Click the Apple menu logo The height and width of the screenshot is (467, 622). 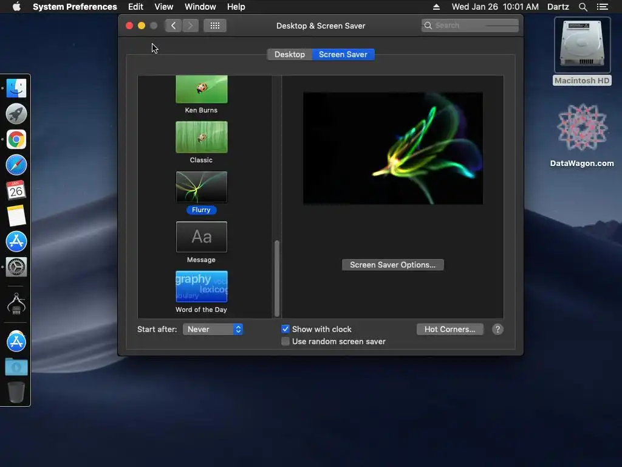pos(16,7)
